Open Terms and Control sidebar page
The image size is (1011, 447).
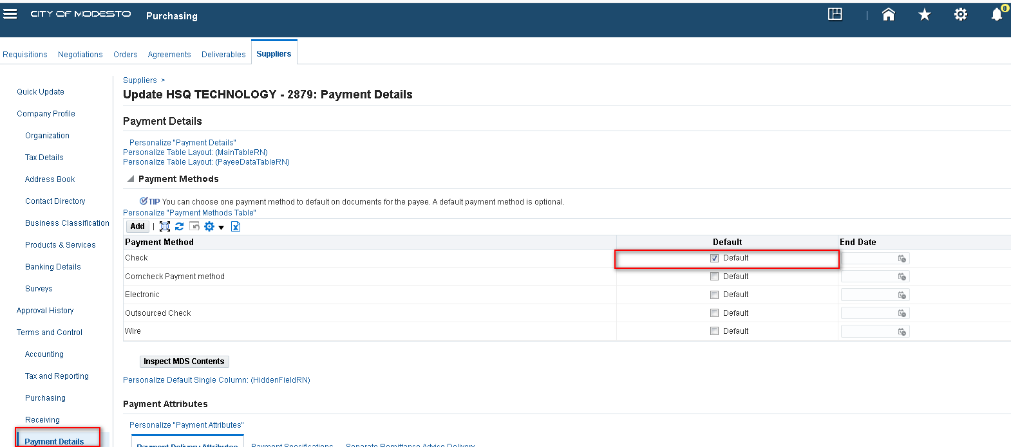pyautogui.click(x=50, y=333)
